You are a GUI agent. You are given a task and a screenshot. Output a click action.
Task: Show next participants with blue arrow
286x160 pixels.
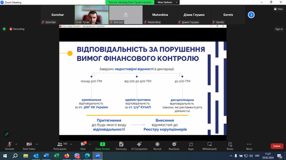click(251, 15)
